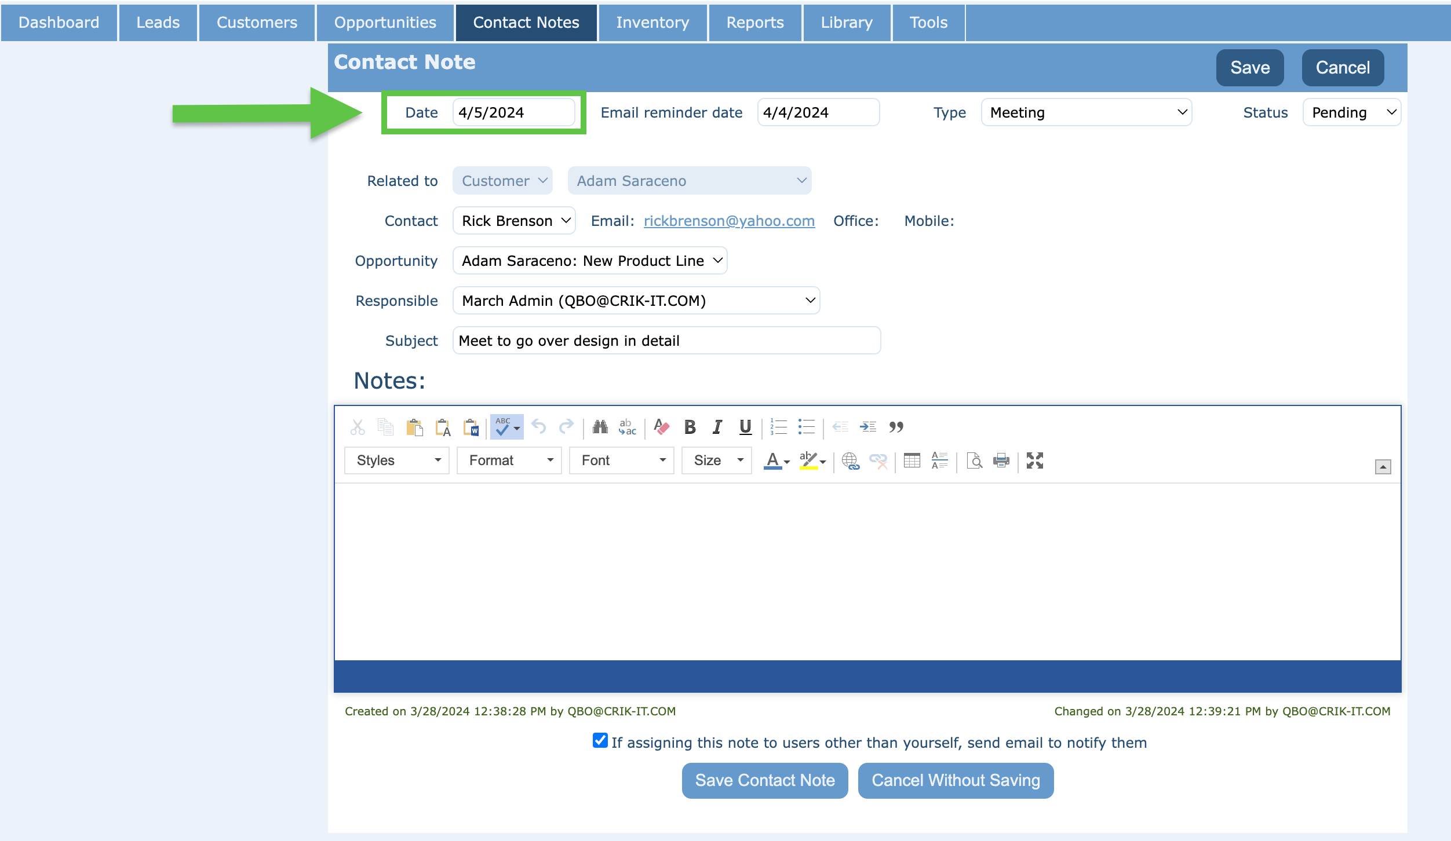Insert a table into the notes
The image size is (1451, 841).
[x=912, y=460]
